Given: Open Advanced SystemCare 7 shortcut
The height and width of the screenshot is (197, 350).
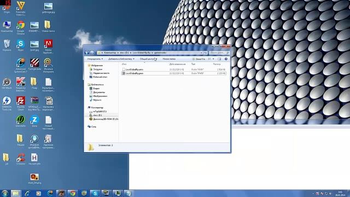Looking at the screenshot, I should tap(21, 66).
